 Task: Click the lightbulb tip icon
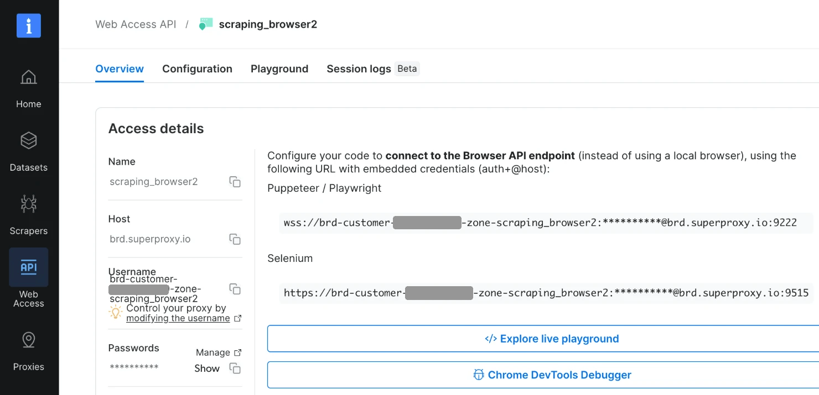tap(115, 313)
